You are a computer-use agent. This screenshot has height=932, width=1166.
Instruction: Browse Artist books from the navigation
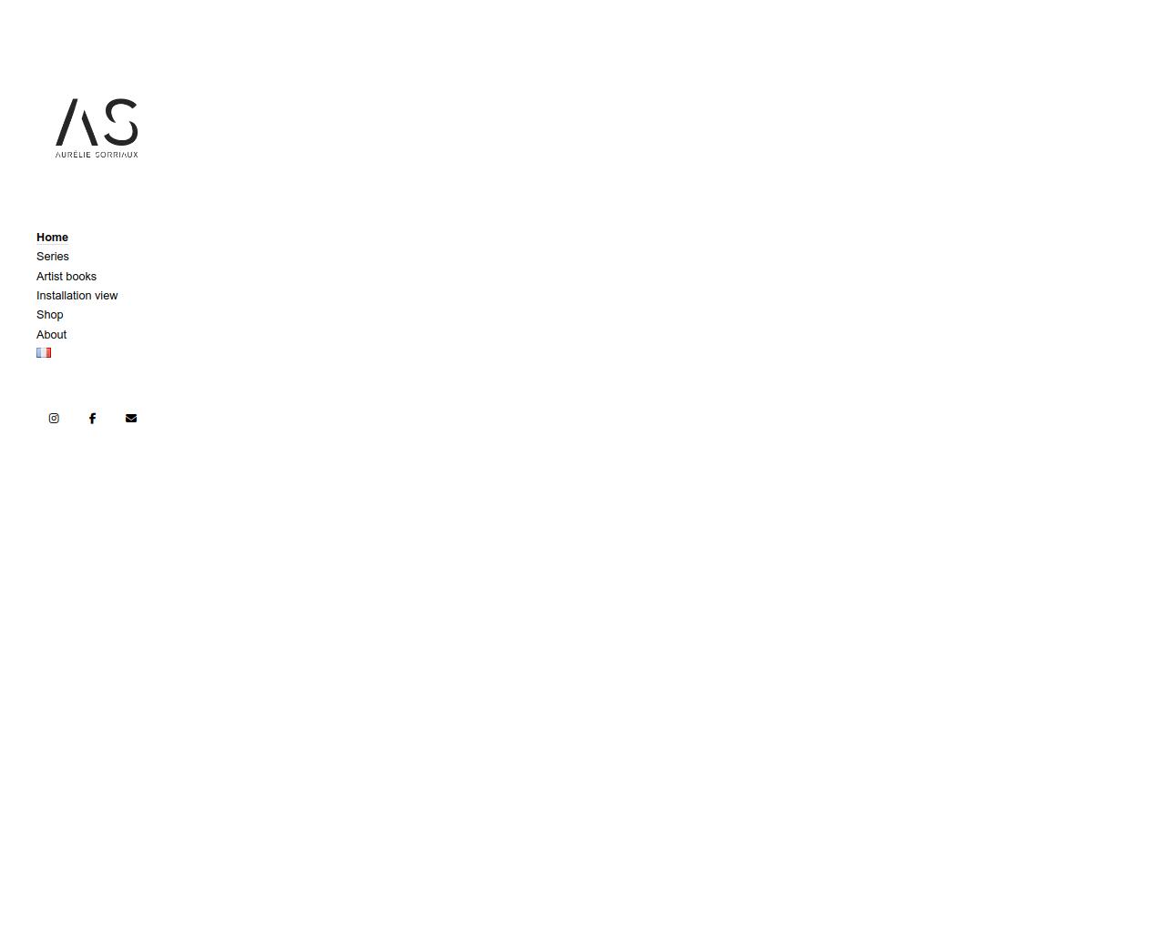[x=66, y=277]
